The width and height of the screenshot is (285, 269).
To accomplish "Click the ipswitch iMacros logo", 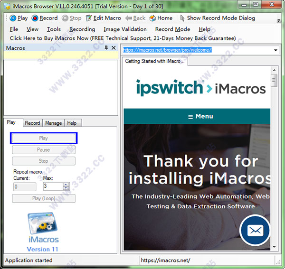I will tap(201, 88).
